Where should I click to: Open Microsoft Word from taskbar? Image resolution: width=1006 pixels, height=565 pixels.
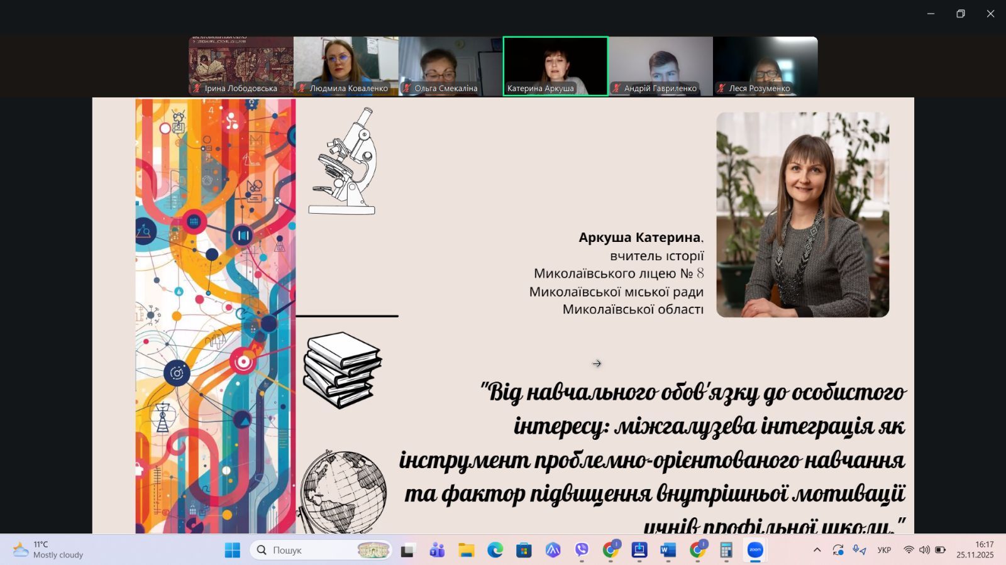tap(668, 550)
